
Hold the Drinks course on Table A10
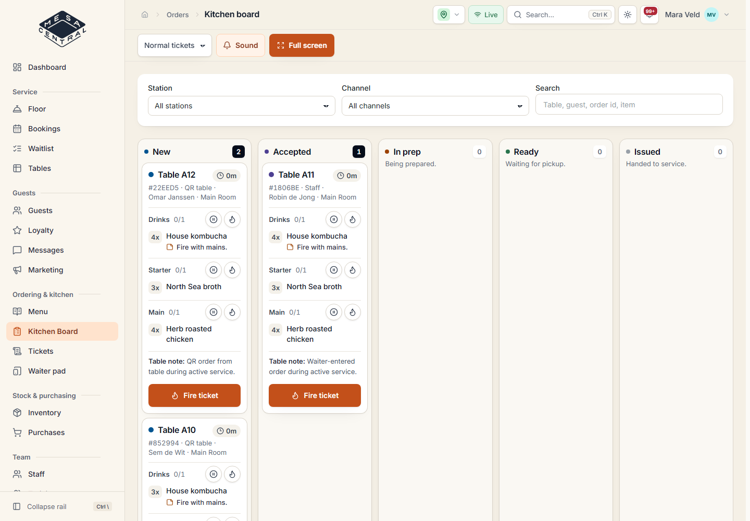[x=214, y=474]
